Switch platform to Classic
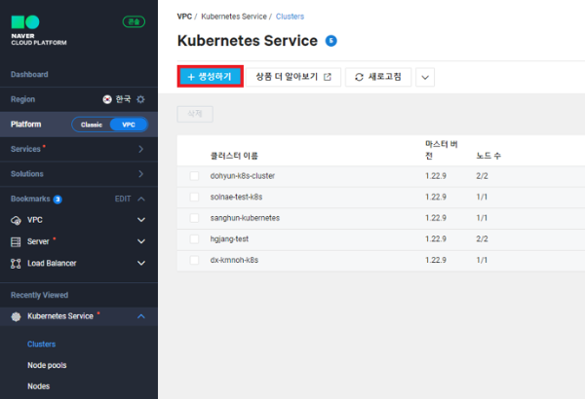The image size is (585, 399). tap(92, 125)
